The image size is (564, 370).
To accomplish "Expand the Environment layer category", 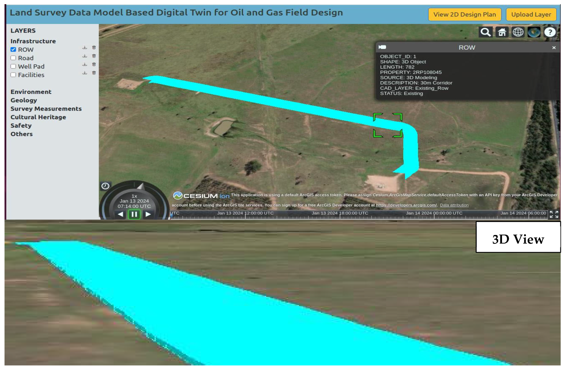I will point(31,92).
